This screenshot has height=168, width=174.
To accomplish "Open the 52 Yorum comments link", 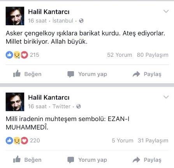I will click(x=120, y=55).
